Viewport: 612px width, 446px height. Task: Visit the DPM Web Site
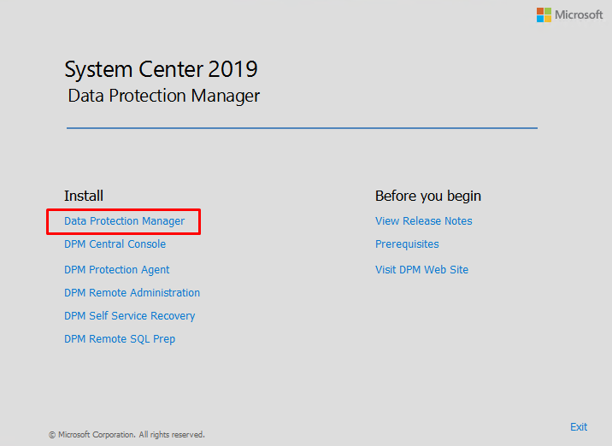(421, 270)
